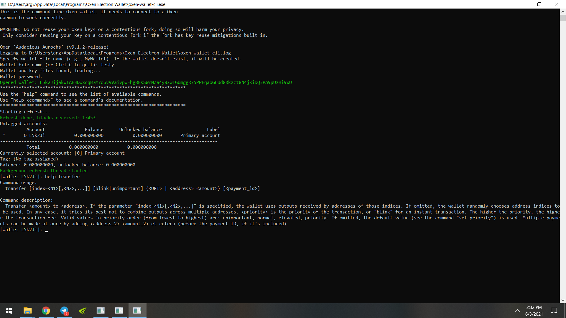
Task: Click the vertical scrollbar thumb
Action: coord(563,18)
